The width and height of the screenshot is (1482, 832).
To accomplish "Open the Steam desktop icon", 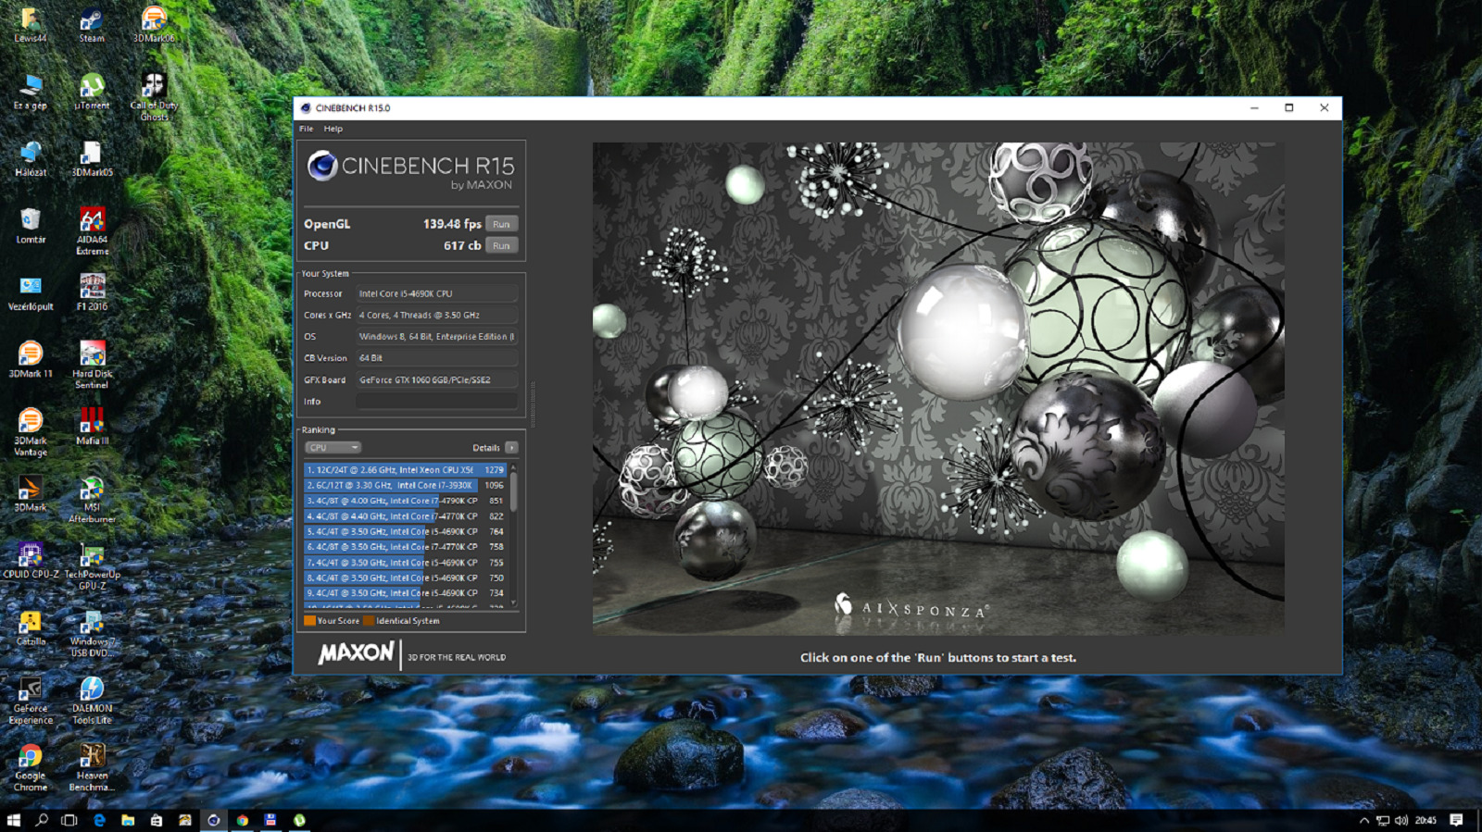I will [x=91, y=25].
